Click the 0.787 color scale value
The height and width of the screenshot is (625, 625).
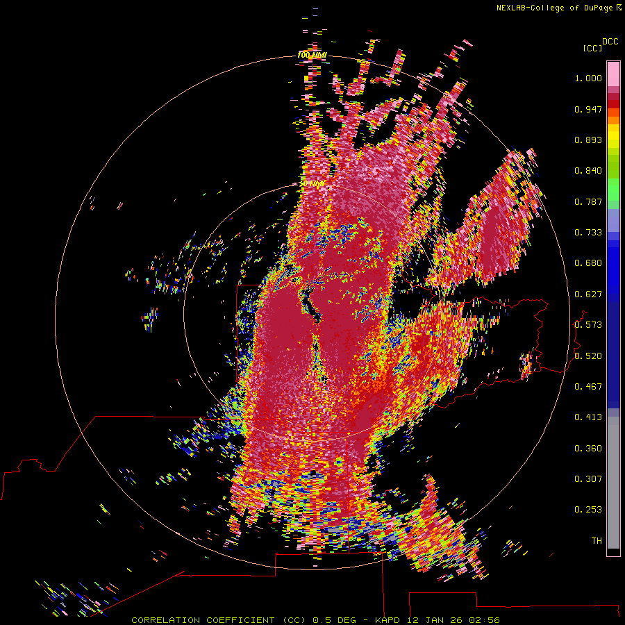588,201
